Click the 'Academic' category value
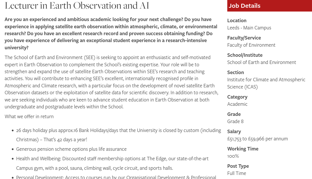This screenshot has width=312, height=179. (x=237, y=104)
